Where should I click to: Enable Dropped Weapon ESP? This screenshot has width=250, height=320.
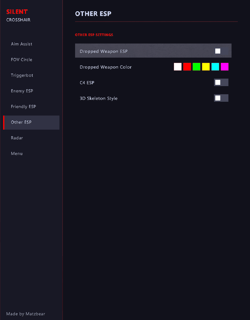[218, 51]
